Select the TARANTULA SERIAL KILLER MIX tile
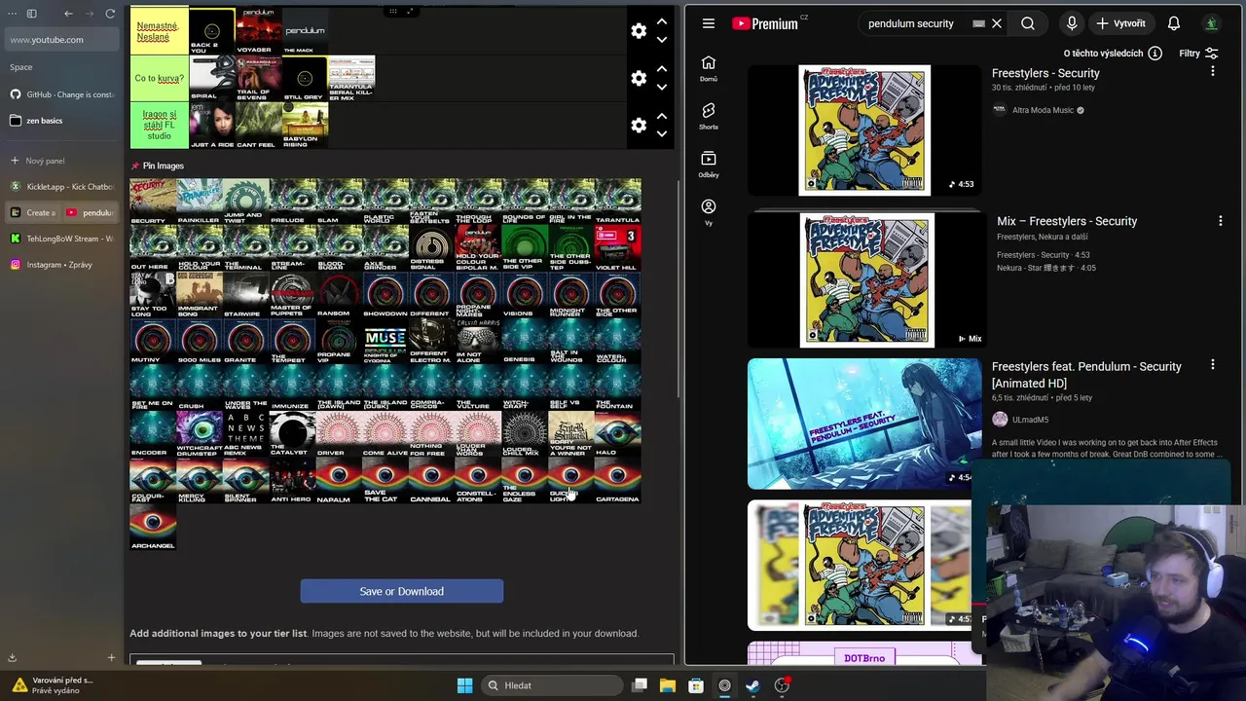 point(351,78)
